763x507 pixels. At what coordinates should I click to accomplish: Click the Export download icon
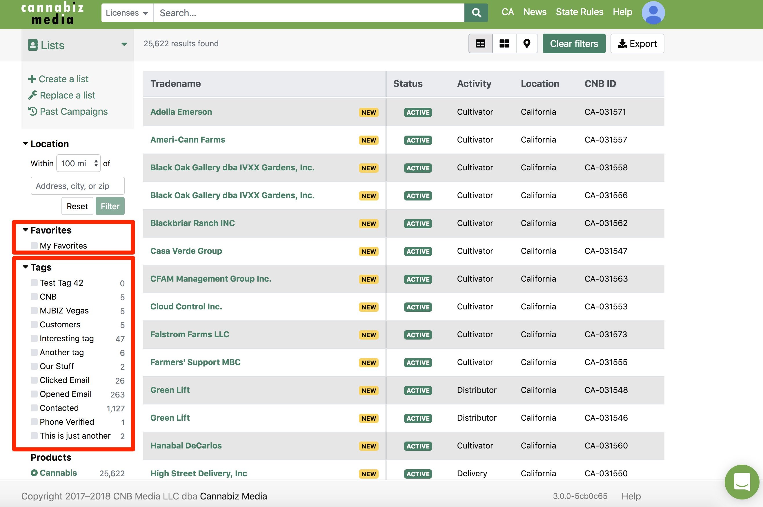click(x=622, y=44)
